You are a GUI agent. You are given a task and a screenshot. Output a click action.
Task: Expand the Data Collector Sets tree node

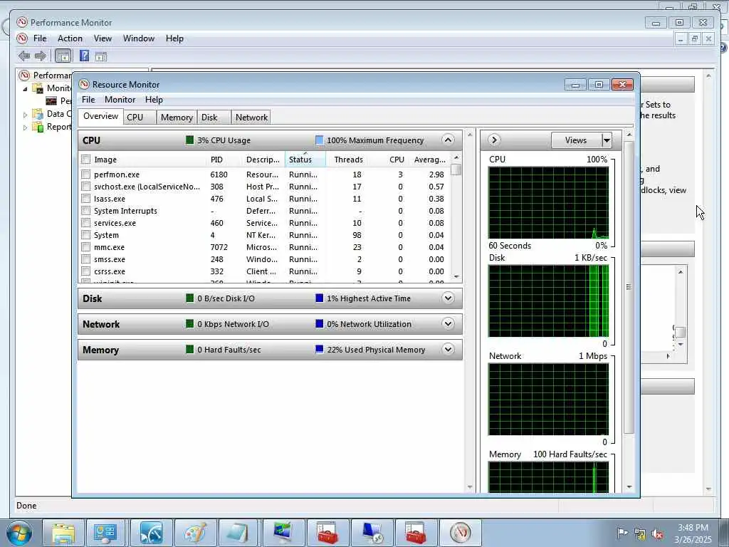(x=25, y=114)
